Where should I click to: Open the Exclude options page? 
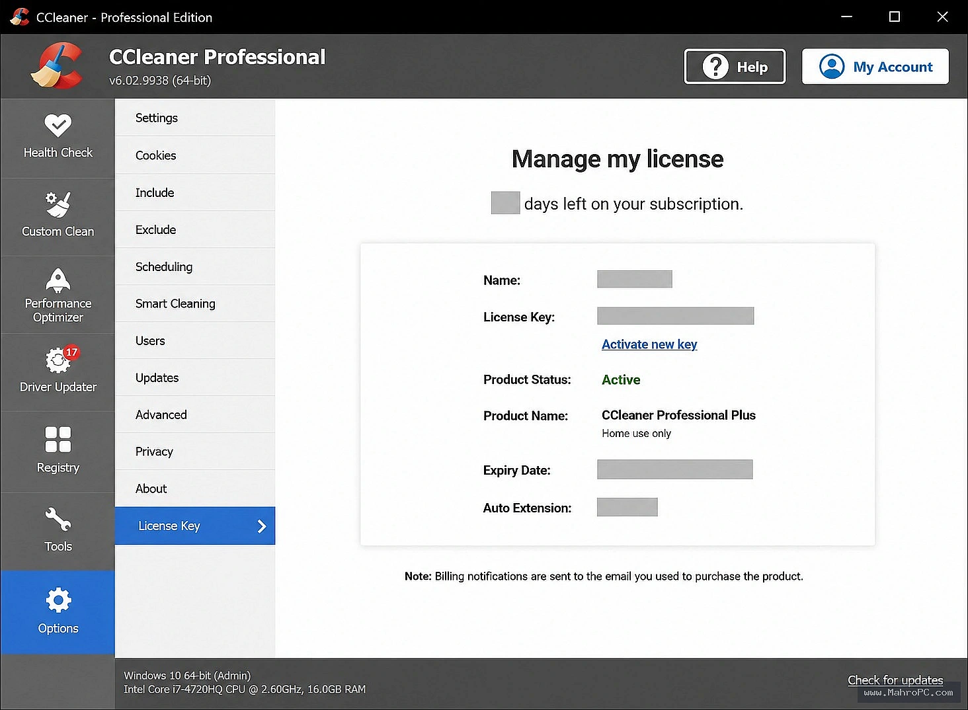tap(195, 229)
